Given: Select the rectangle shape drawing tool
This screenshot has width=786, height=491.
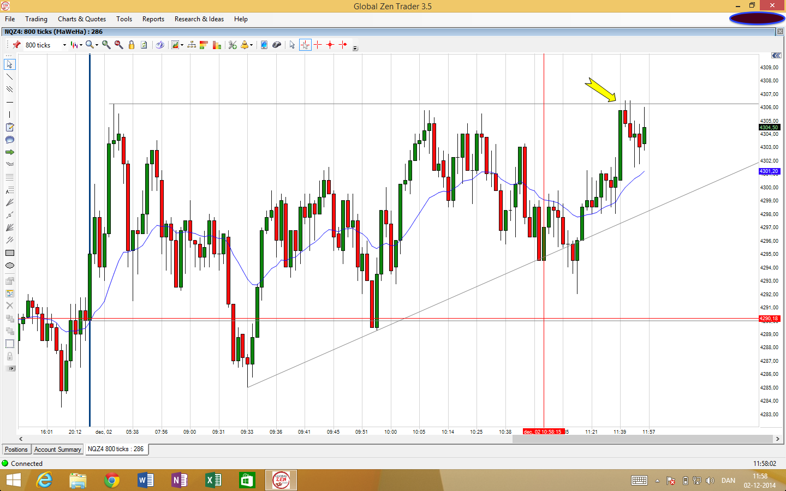Looking at the screenshot, I should (x=10, y=253).
